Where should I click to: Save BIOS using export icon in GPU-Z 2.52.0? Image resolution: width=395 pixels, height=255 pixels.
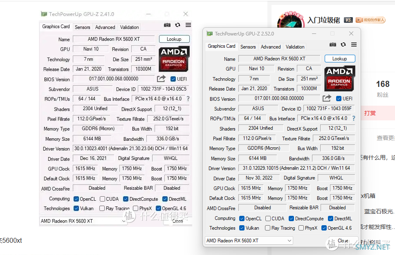point(327,98)
